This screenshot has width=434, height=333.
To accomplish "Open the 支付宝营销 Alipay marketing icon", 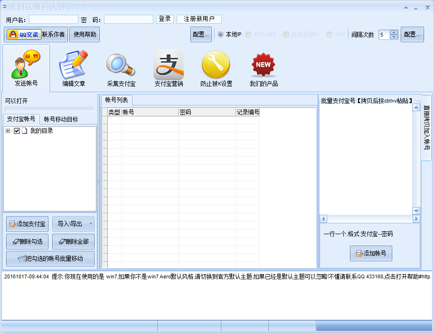I will click(169, 68).
